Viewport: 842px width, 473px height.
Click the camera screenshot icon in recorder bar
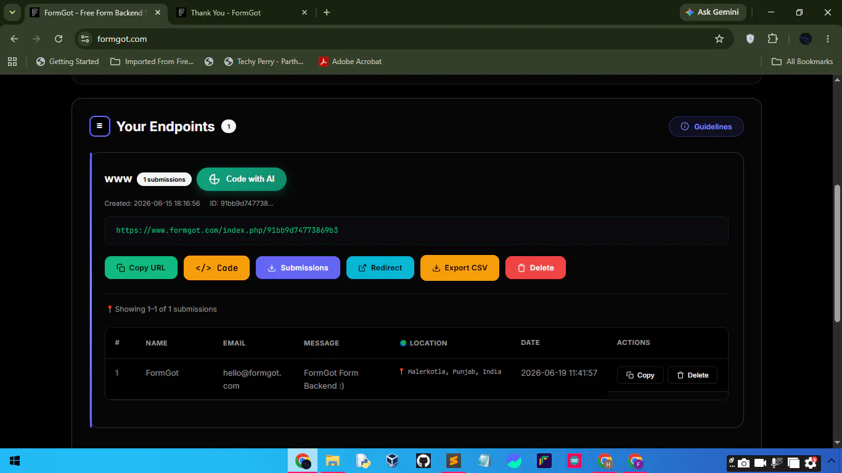coord(744,463)
